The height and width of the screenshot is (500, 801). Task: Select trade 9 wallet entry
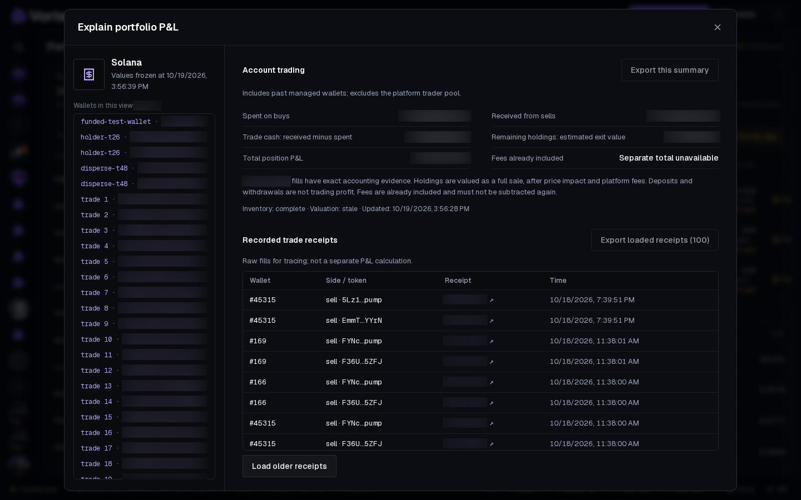click(144, 324)
